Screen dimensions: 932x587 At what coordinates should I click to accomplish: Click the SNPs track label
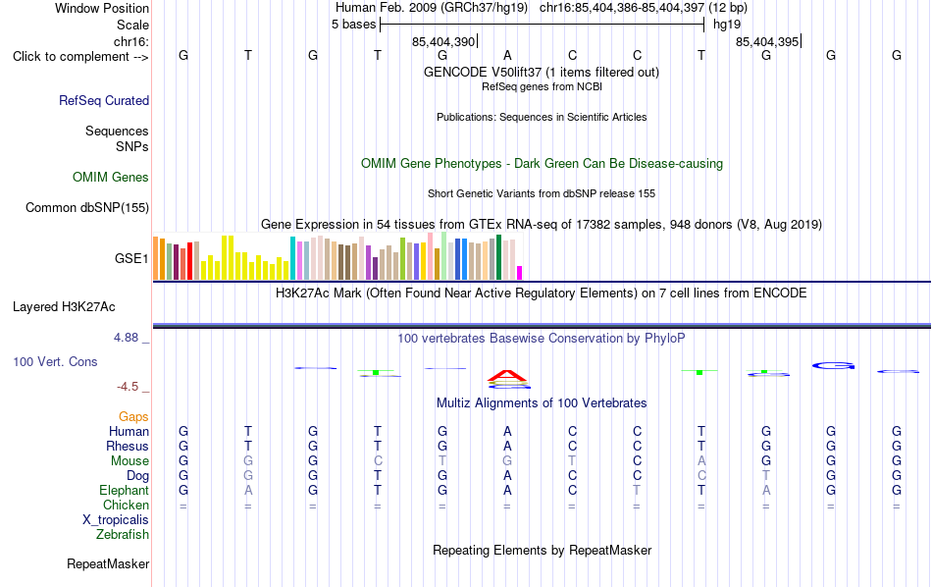point(132,146)
